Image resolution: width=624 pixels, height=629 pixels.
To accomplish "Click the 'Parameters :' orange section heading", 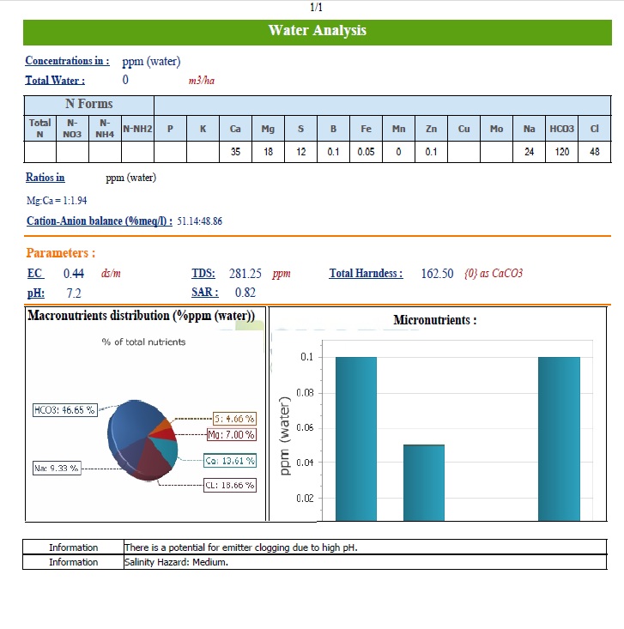I will (x=61, y=253).
